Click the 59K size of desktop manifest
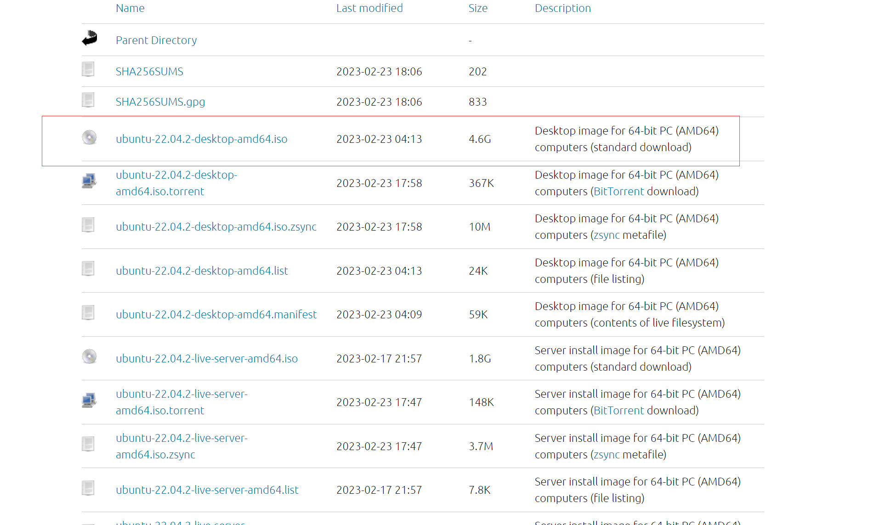Image resolution: width=885 pixels, height=525 pixels. 478,315
